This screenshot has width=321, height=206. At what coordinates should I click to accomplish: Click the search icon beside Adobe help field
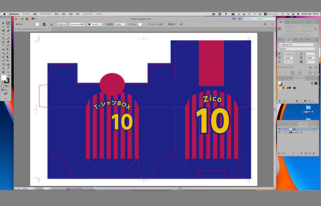click(244, 19)
